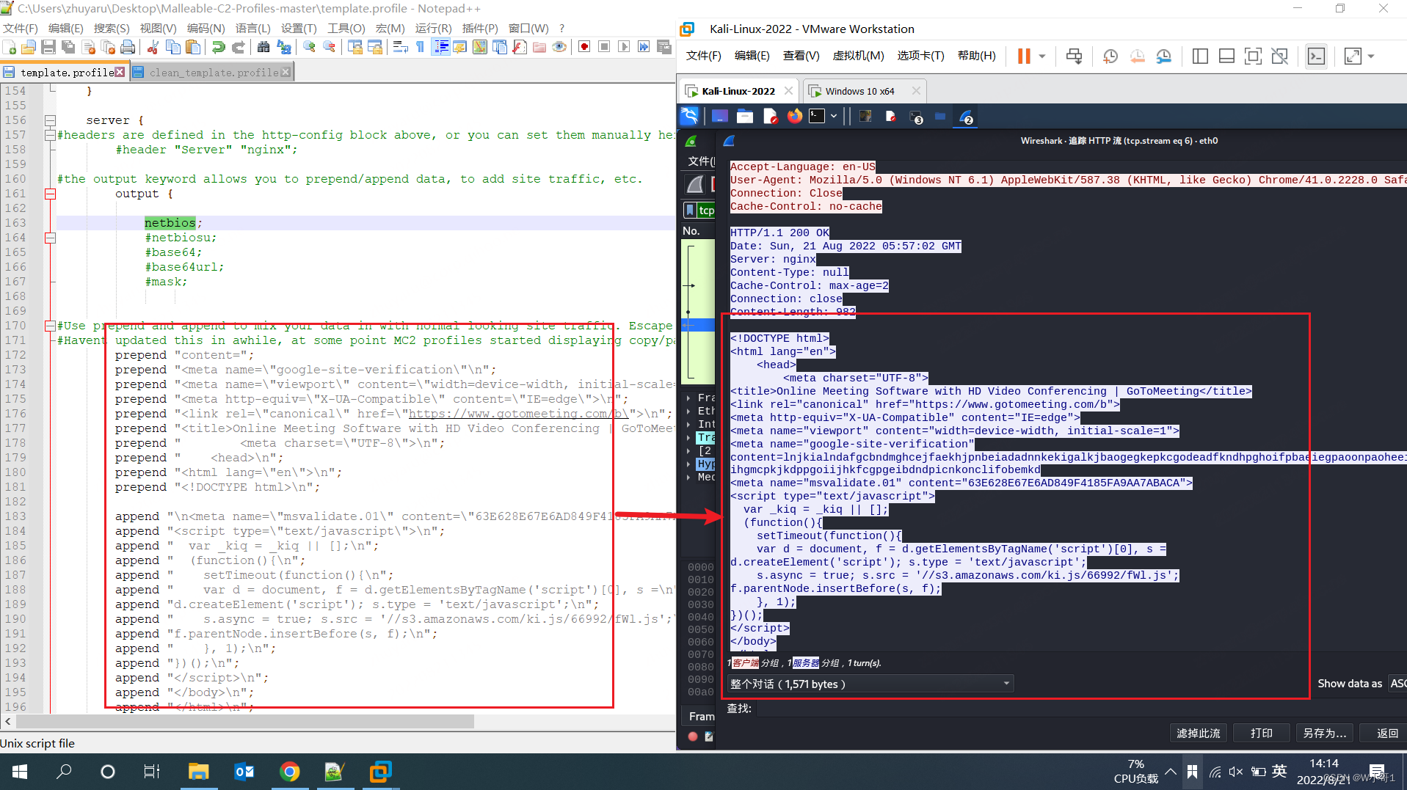The width and height of the screenshot is (1407, 790).
Task: Click the 滤掉此流 button
Action: click(1198, 733)
